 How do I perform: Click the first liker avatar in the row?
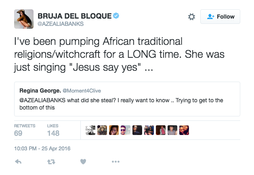[91, 131]
